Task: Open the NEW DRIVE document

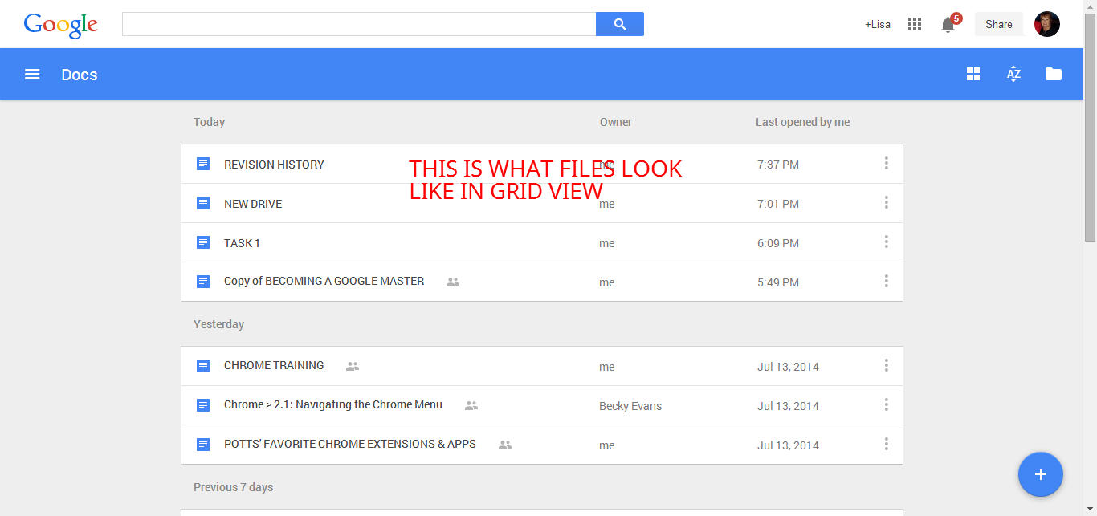Action: (253, 204)
